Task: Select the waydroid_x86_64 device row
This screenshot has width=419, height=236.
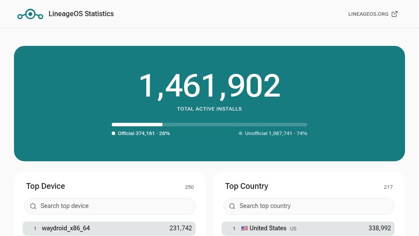Action: click(109, 228)
